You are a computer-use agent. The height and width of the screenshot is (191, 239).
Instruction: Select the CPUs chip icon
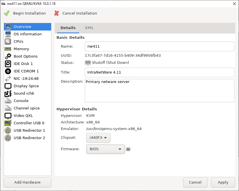(x=8, y=41)
